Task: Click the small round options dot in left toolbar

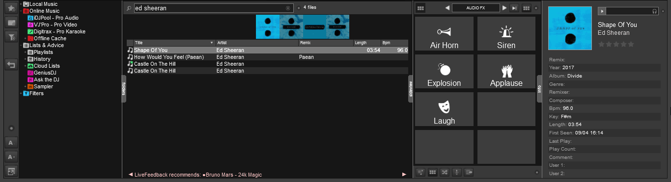Action: coord(11,129)
